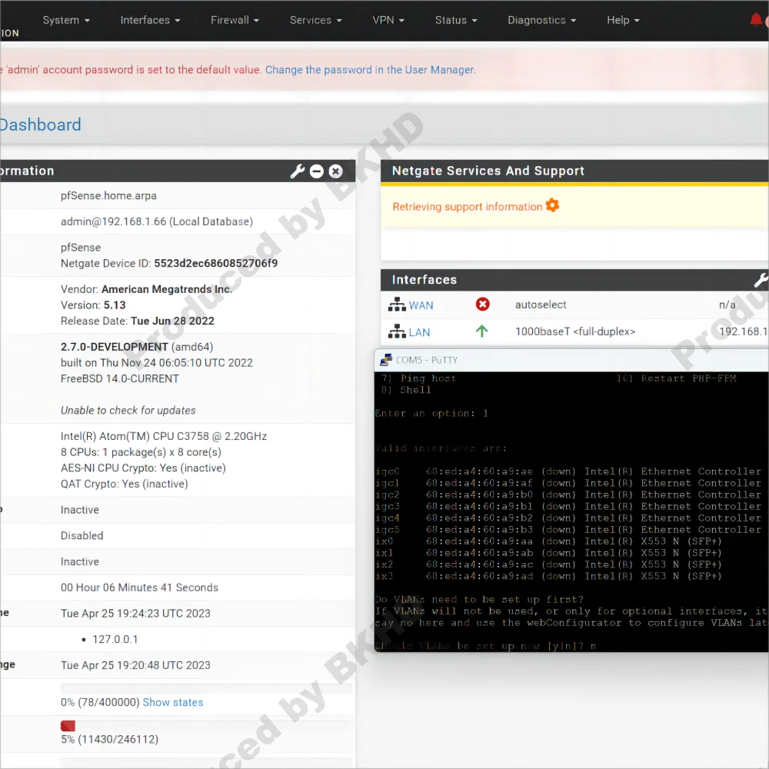Click the Disabled status text row
This screenshot has height=769, width=769.
click(82, 535)
